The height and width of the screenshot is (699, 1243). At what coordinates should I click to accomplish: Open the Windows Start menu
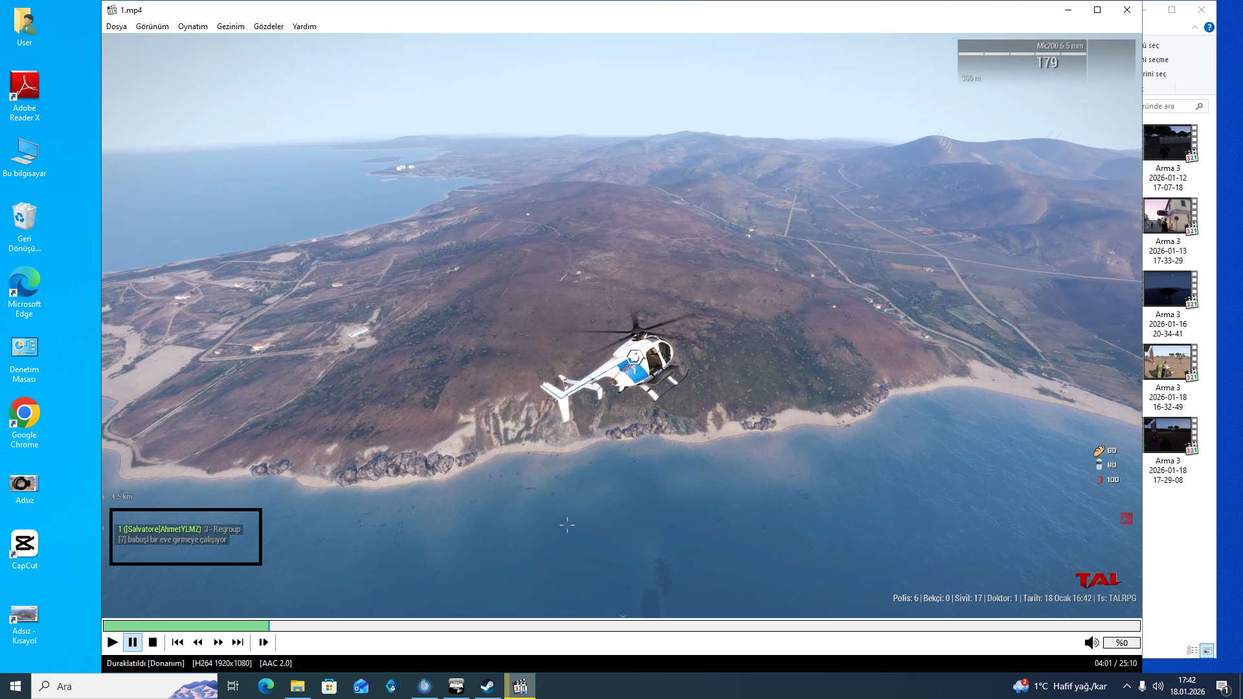point(16,686)
